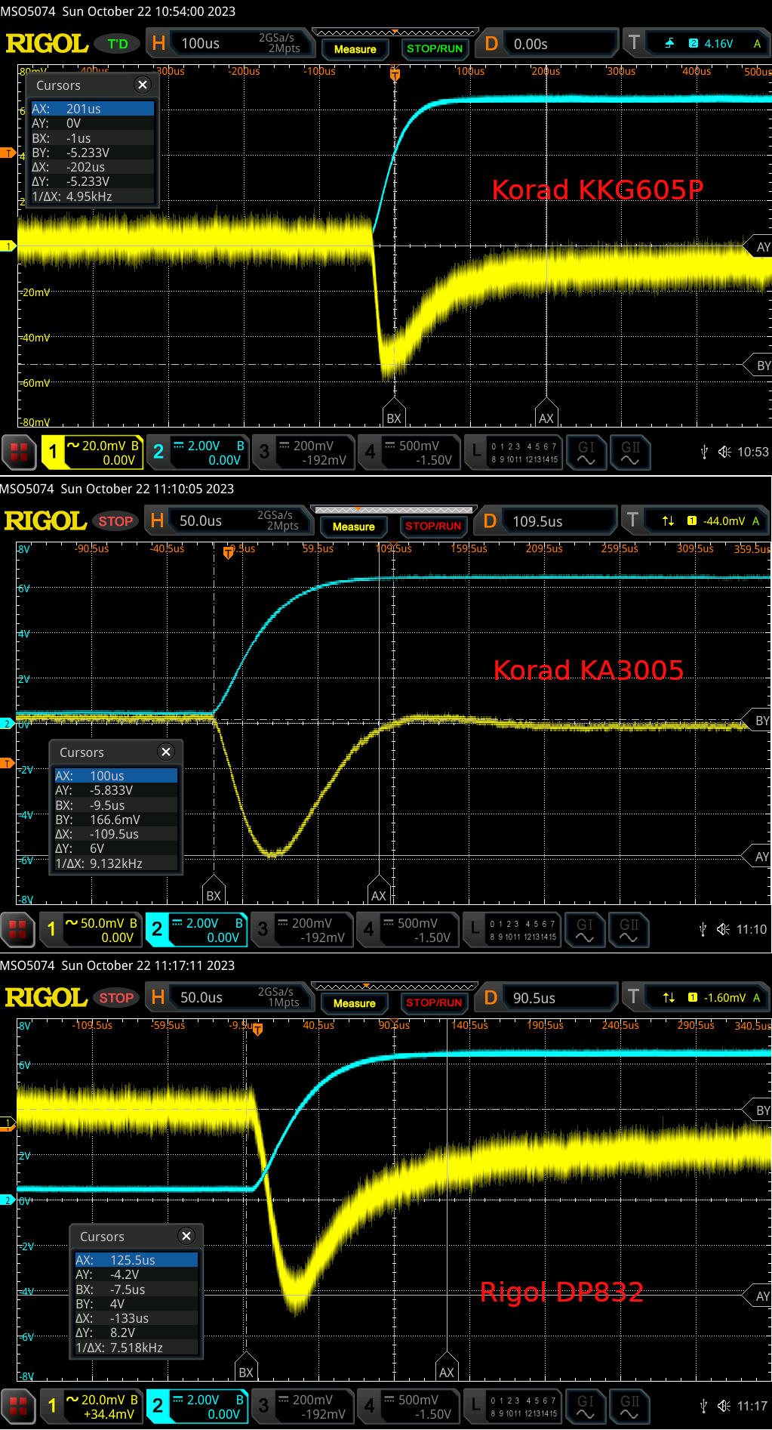Toggle channel 3 in KKG605P capture

pos(303,452)
